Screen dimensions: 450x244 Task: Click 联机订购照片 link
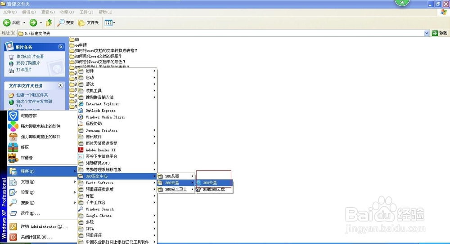tap(28, 63)
